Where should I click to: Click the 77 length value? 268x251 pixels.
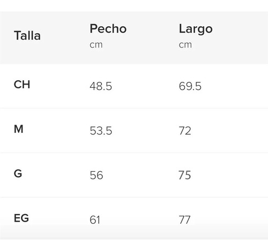point(184,220)
